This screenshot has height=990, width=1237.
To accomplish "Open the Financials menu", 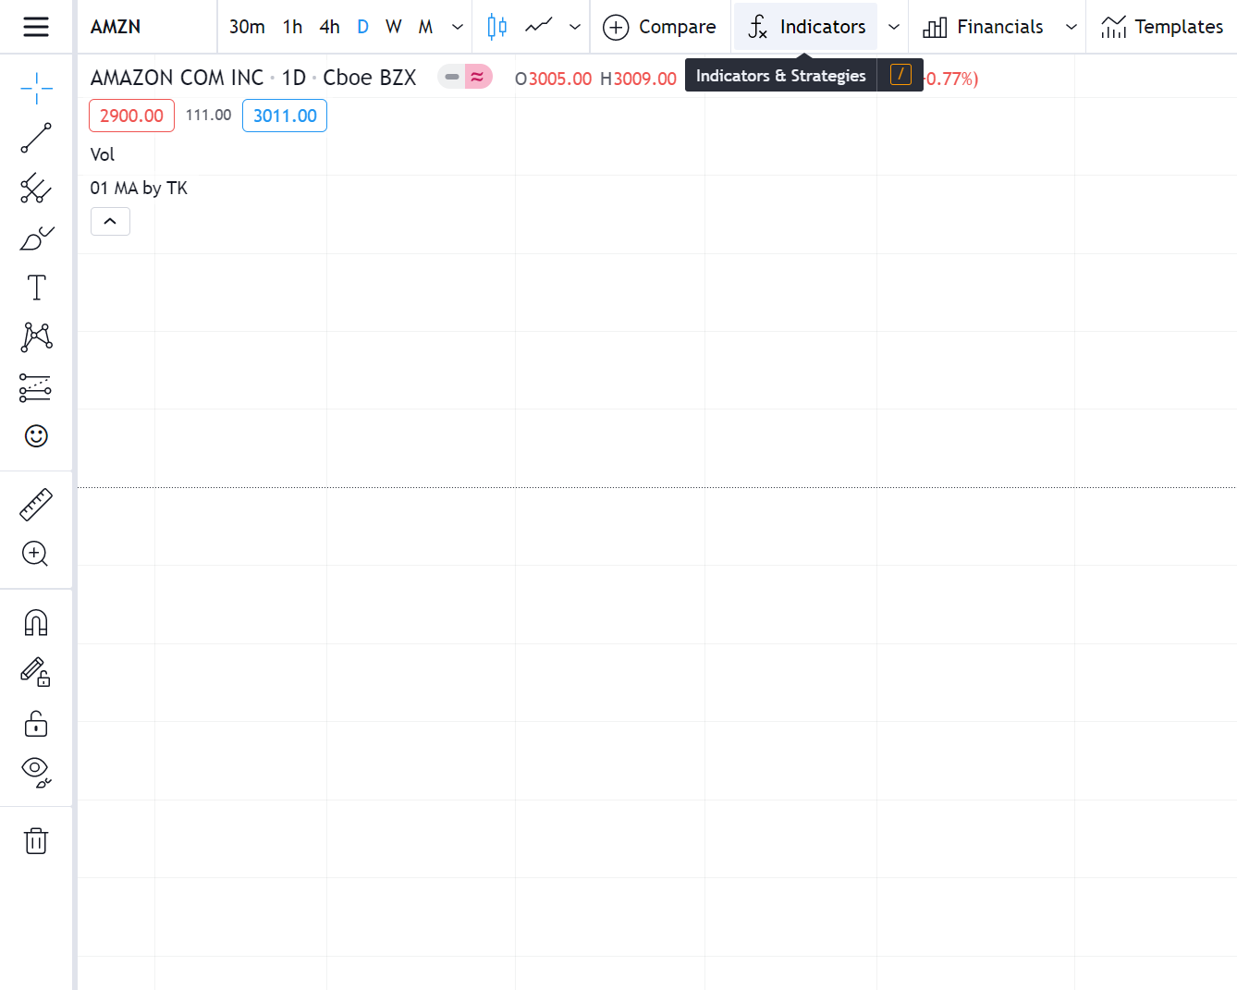I will pos(984,27).
